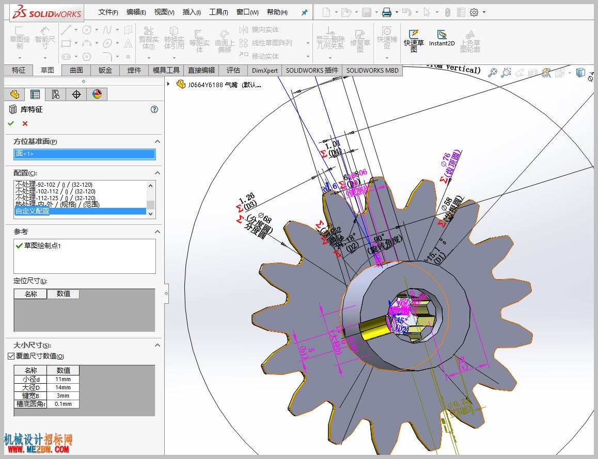Viewport: 598px width, 459px height.
Task: Open the Print dropdown arrow
Action: click(x=397, y=12)
